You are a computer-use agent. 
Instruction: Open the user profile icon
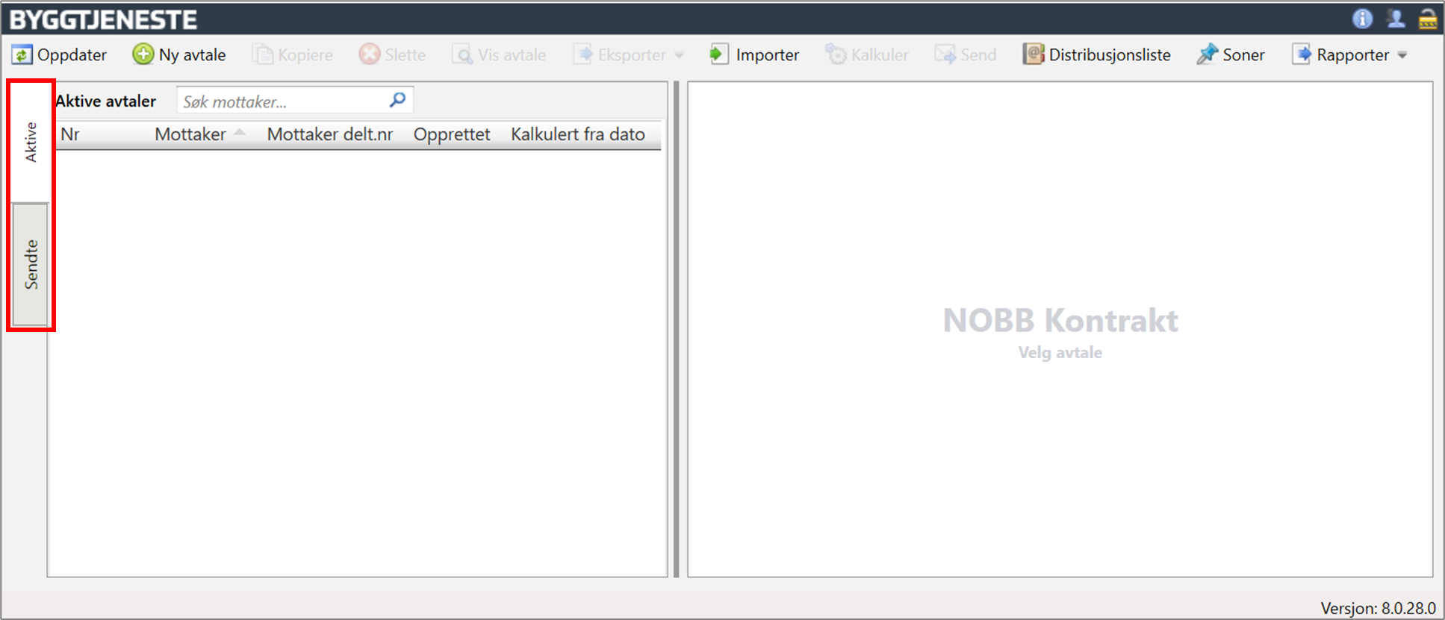pyautogui.click(x=1395, y=19)
